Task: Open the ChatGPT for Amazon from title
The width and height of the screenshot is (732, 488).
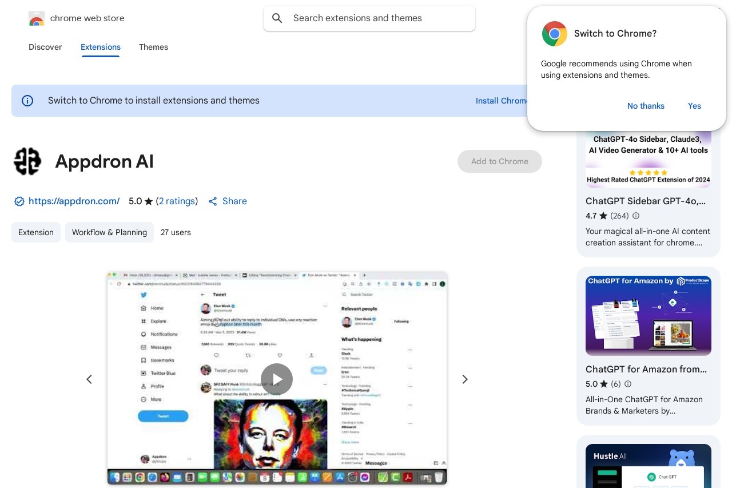Action: (x=646, y=369)
